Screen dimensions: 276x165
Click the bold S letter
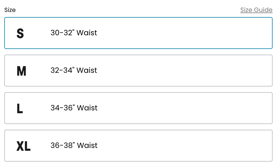click(20, 33)
